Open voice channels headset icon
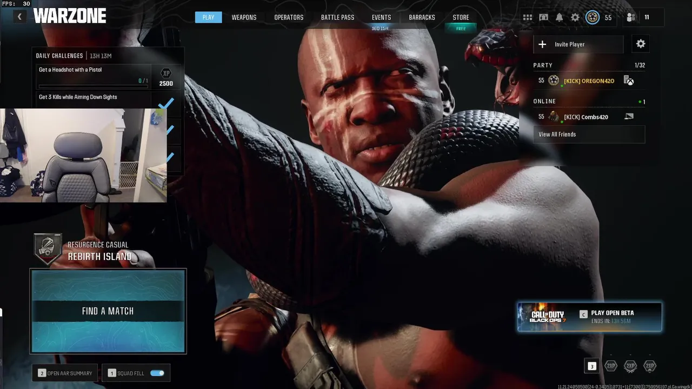The height and width of the screenshot is (389, 692). coord(544,17)
